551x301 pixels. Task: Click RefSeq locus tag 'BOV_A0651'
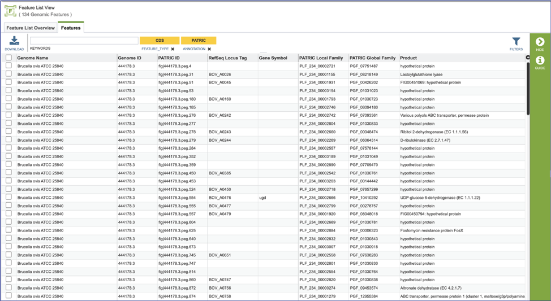coord(220,255)
